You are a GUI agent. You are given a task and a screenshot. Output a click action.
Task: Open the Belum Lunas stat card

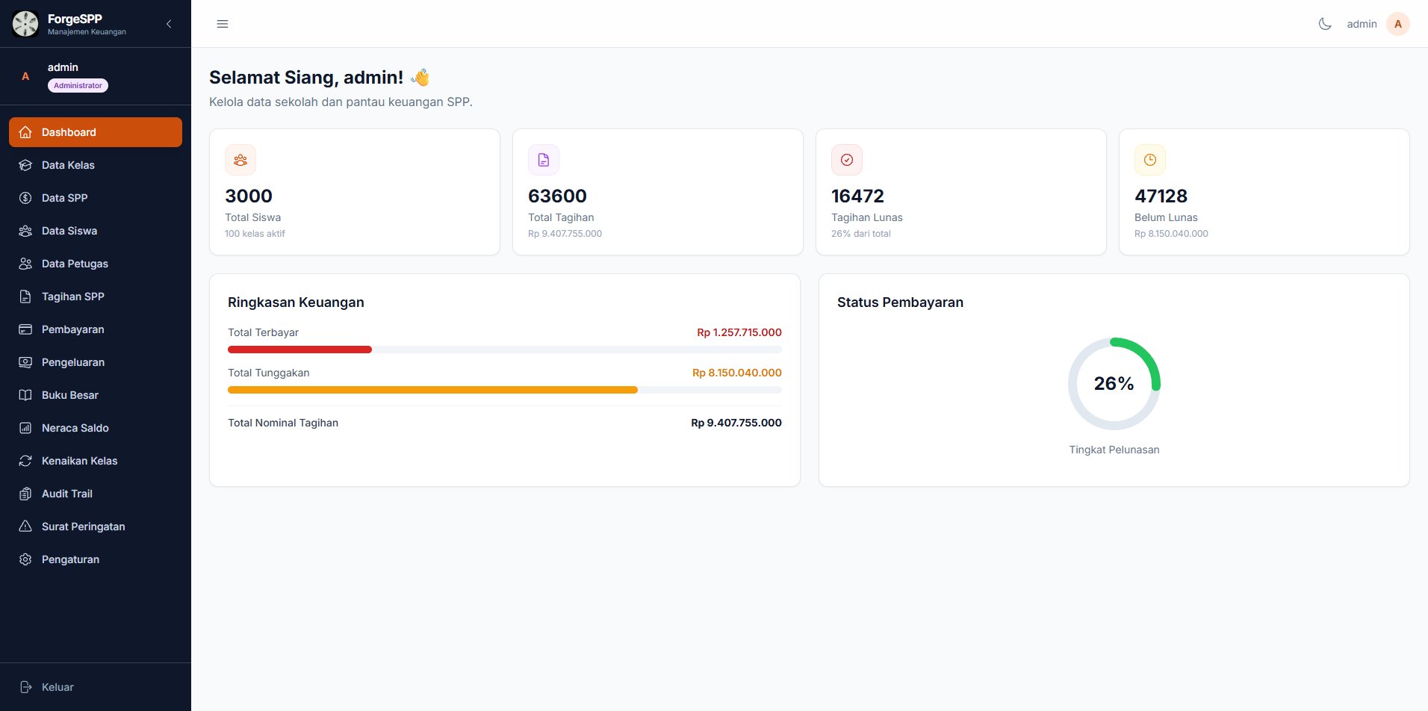[x=1264, y=192]
